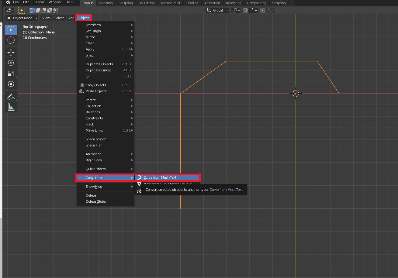The image size is (398, 278).
Task: Pick the Annotate pencil tool
Action: click(x=11, y=97)
